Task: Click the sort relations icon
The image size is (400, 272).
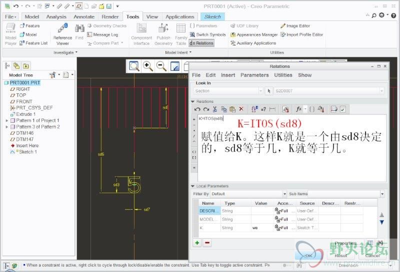Action: coord(333,109)
